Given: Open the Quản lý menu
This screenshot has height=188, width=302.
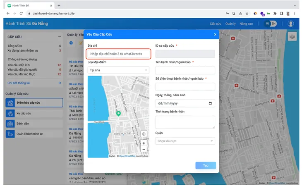Looking at the screenshot, I should point(230,24).
